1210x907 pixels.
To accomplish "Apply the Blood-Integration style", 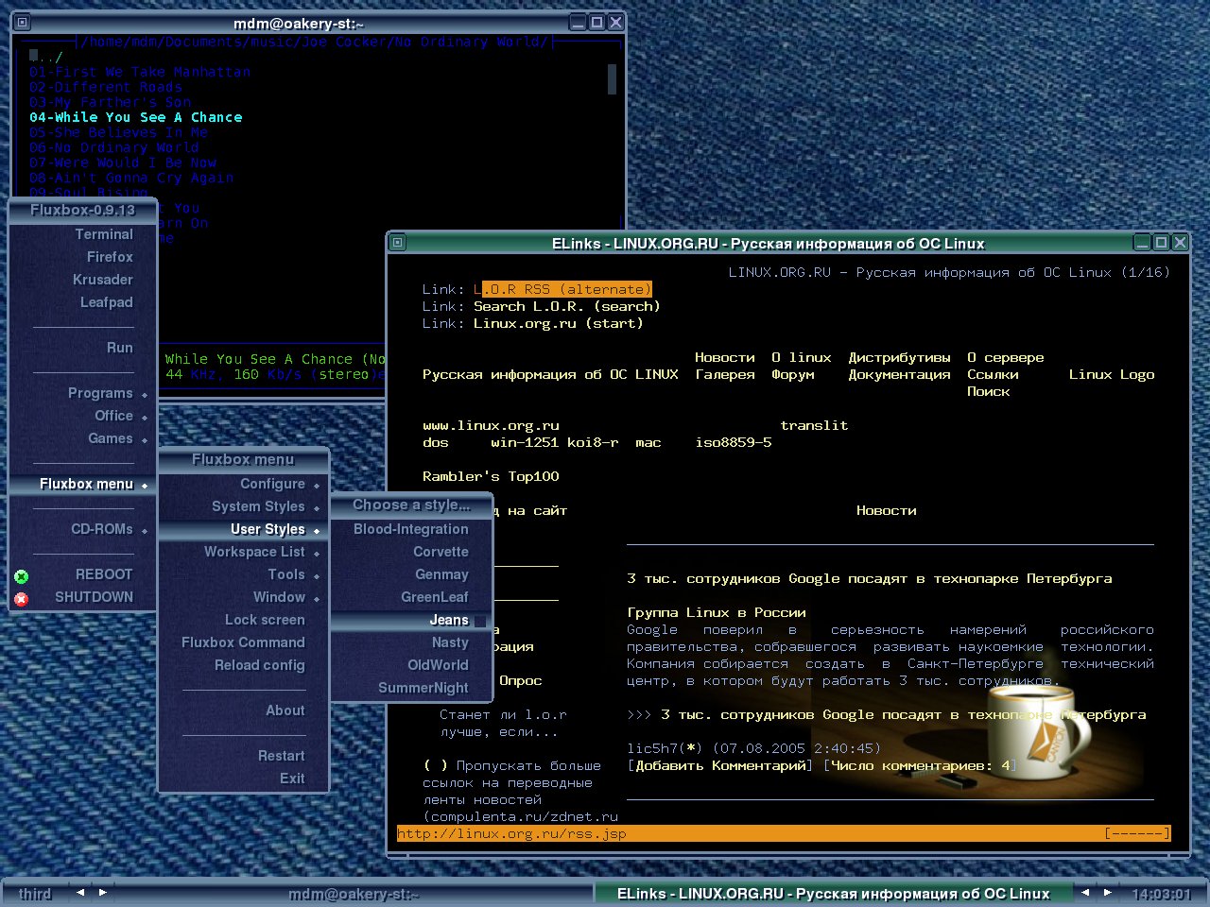I will 411,529.
